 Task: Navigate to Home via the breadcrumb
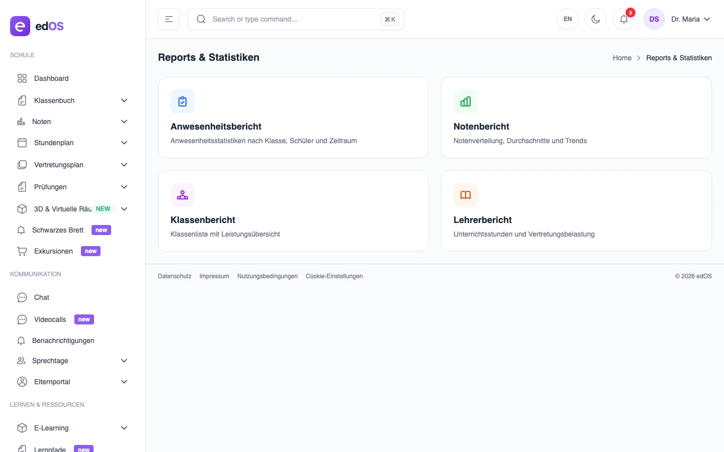[x=622, y=58]
